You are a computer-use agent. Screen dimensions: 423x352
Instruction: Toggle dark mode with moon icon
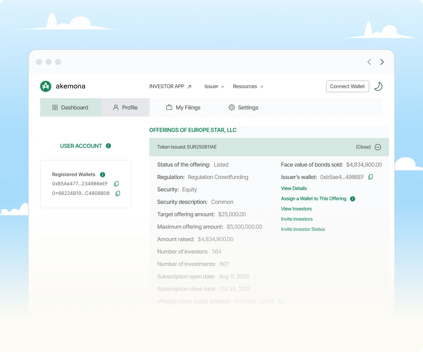coord(378,86)
